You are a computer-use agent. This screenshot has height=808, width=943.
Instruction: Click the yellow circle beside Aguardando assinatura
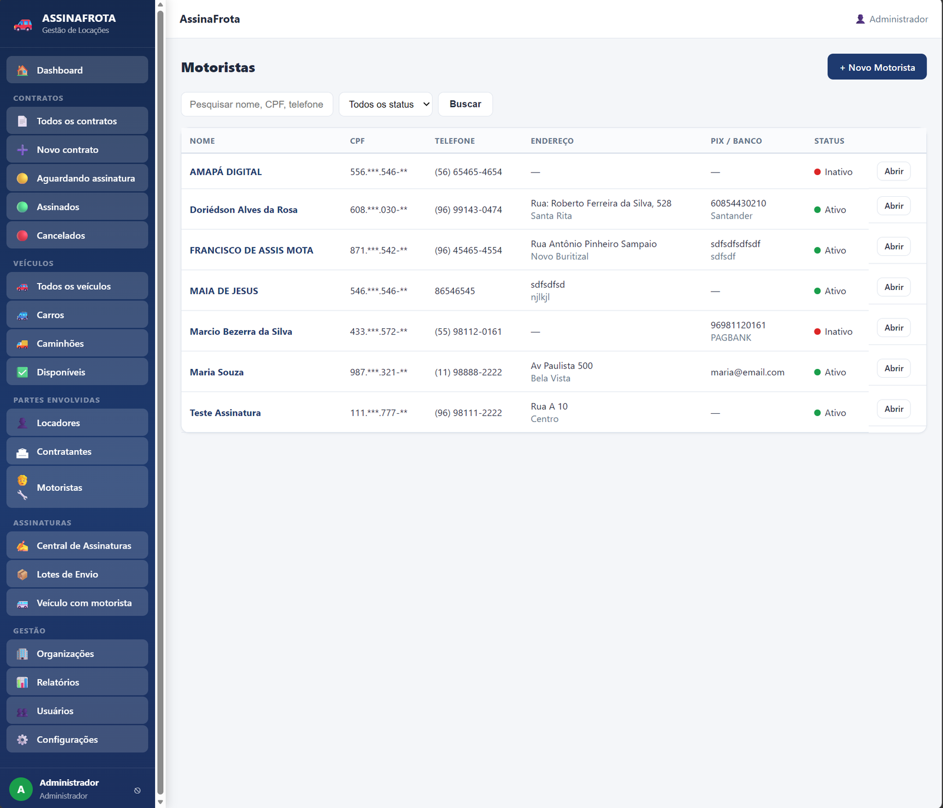point(22,179)
